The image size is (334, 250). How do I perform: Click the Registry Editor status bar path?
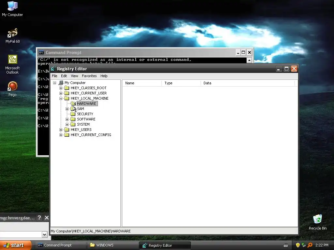click(x=91, y=231)
